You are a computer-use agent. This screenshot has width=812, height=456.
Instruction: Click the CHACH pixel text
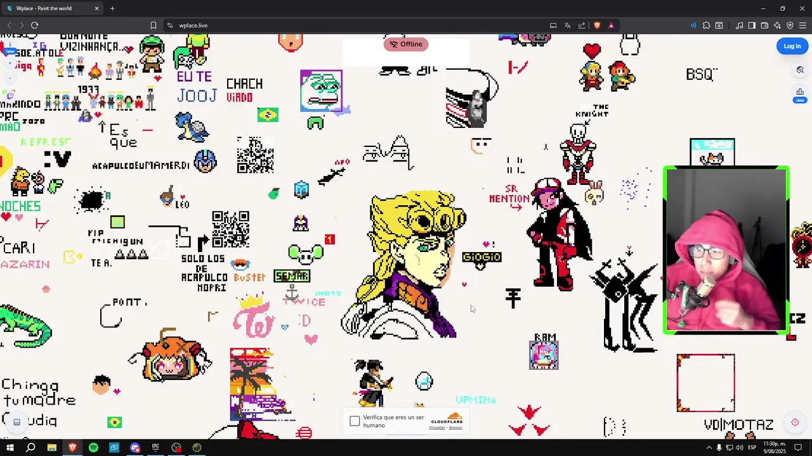[244, 84]
